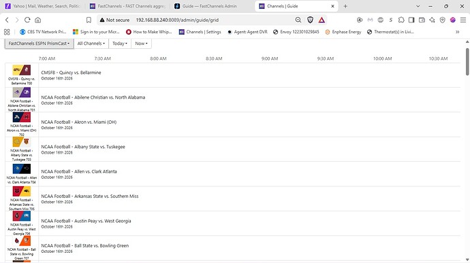Open the CBS TV Network bookmark

(x=43, y=32)
